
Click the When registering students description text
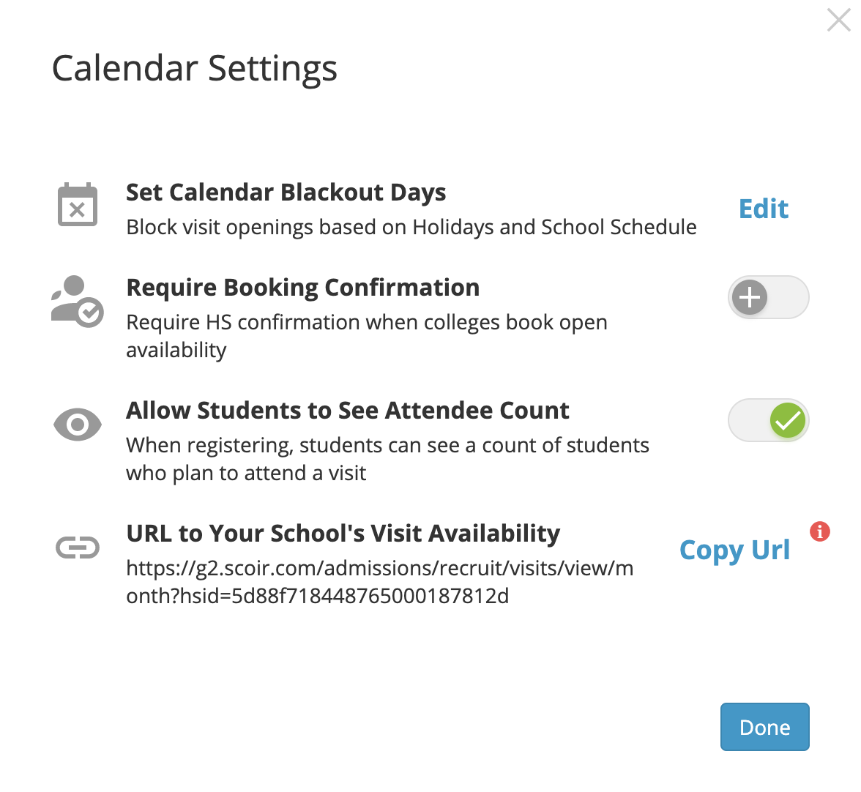387,459
